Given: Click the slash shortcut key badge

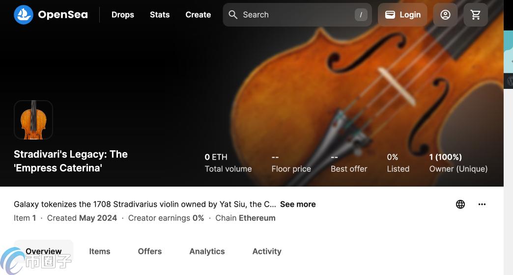Looking at the screenshot, I should [x=361, y=15].
